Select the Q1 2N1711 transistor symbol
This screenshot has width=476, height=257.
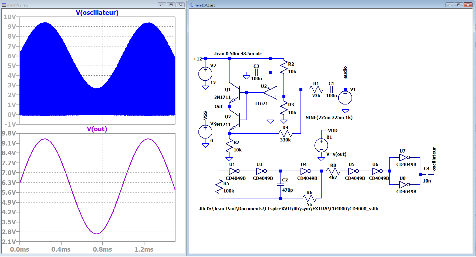236,93
